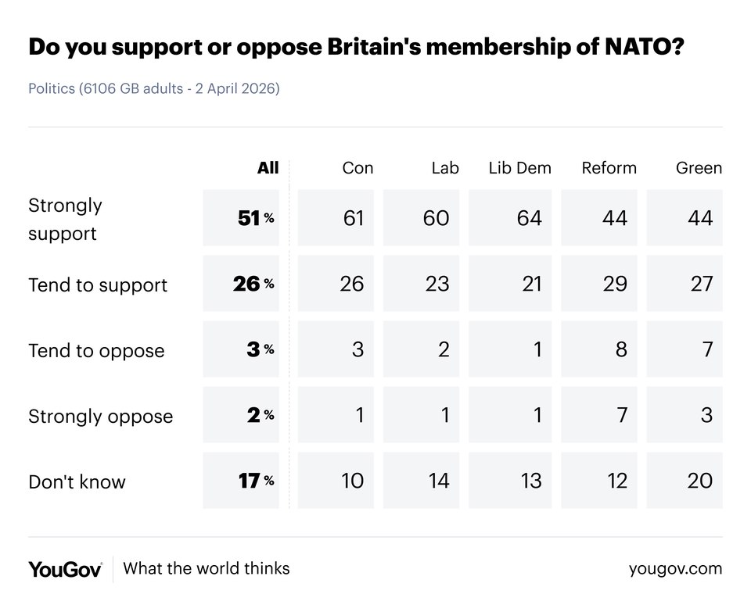This screenshot has height=612, width=751.
Task: Click the Strongly support row label
Action: 66,219
